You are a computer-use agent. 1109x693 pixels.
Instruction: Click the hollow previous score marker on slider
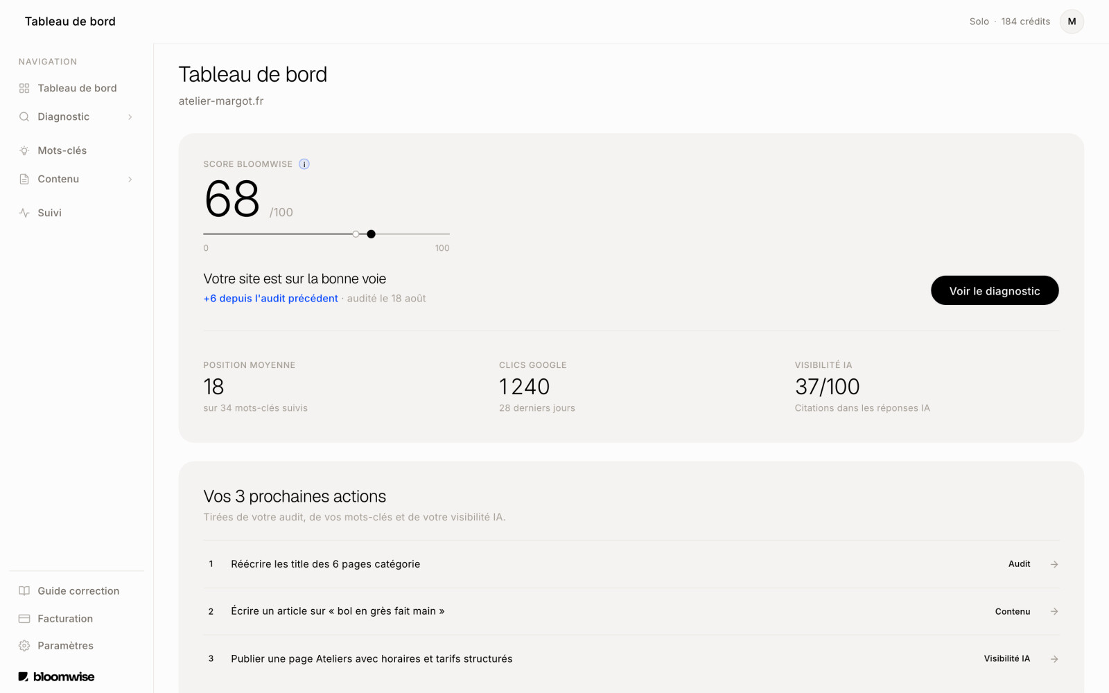coord(356,234)
